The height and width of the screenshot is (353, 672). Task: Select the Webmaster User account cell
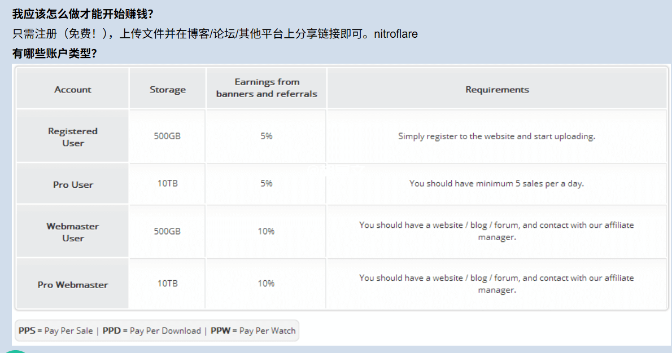73,232
